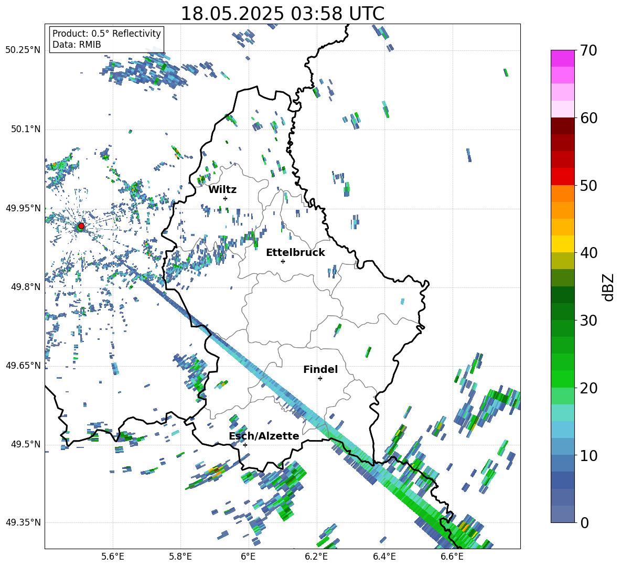The image size is (621, 567).
Task: Click the 49.95°N latitude label
Action: pyautogui.click(x=23, y=208)
